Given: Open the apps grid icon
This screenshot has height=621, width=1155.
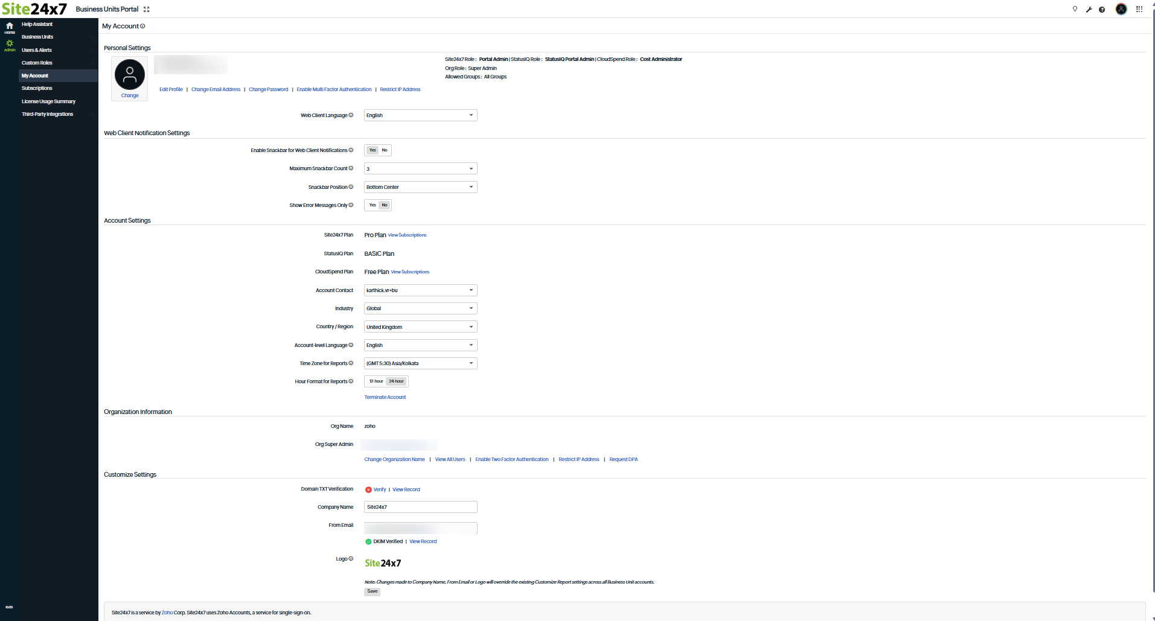Looking at the screenshot, I should (x=1139, y=9).
